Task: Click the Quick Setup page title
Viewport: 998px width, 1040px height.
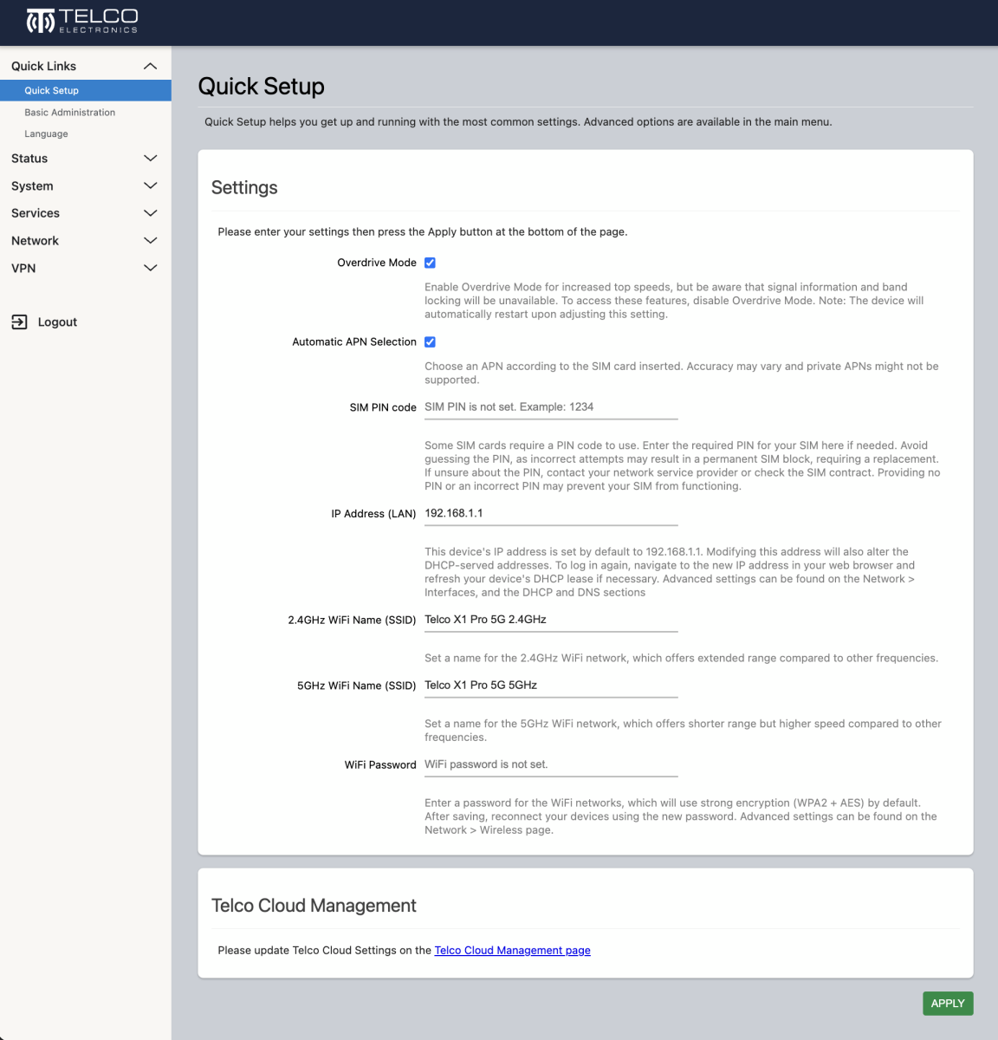Action: tap(261, 87)
